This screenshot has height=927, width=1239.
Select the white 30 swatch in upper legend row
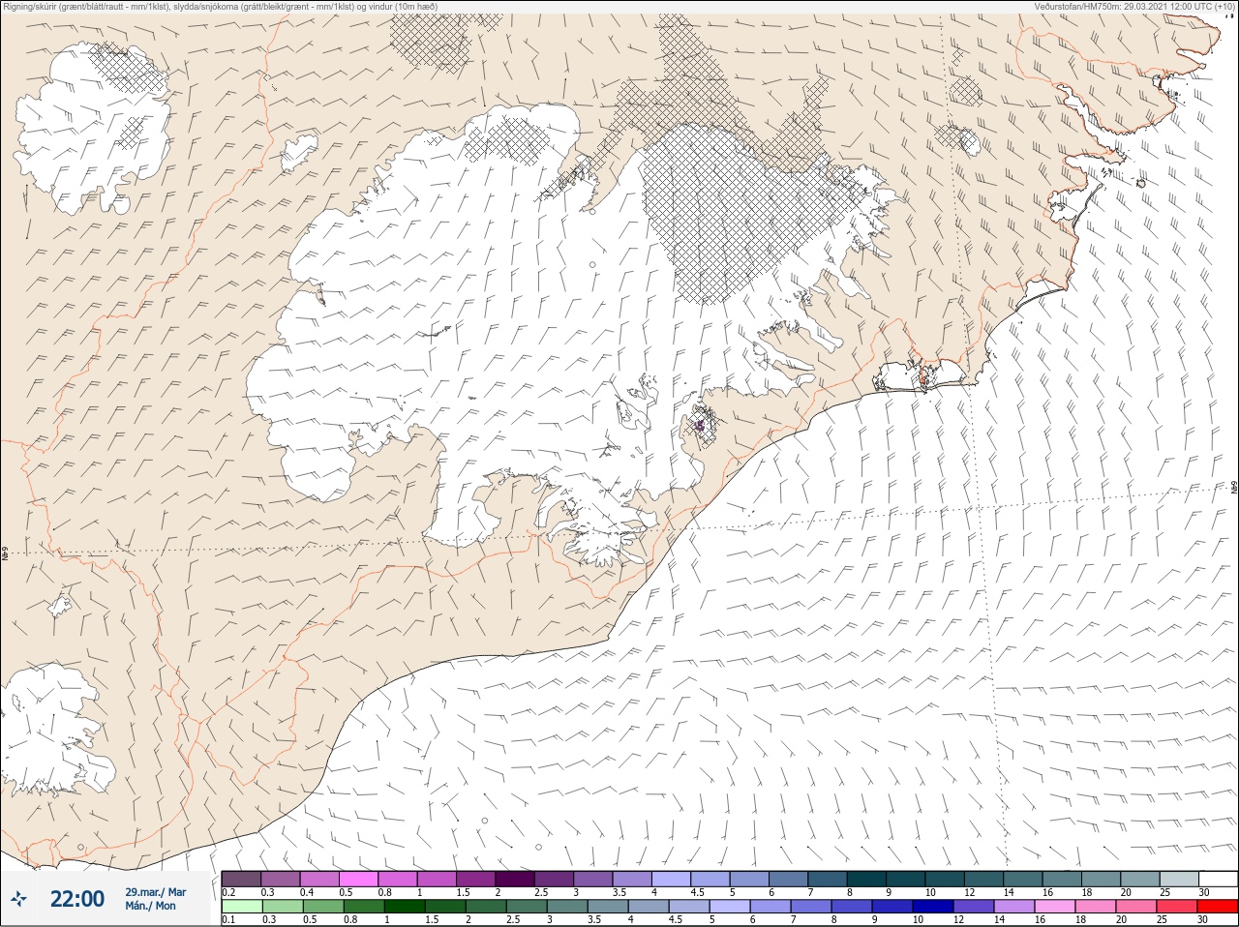pos(1218,879)
